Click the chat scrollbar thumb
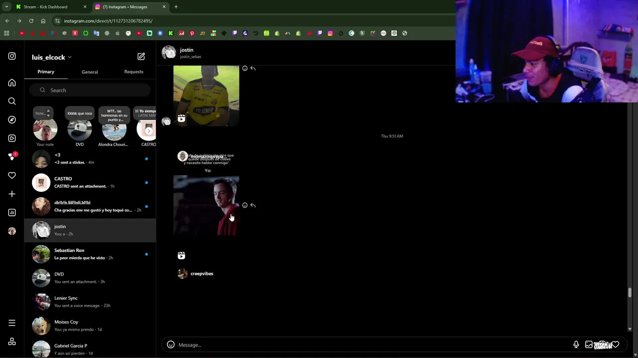The width and height of the screenshot is (638, 358). pyautogui.click(x=630, y=292)
